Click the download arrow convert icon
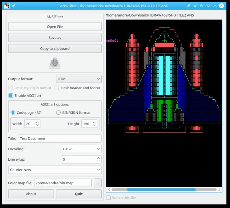This screenshot has width=230, height=208. [x=55, y=63]
